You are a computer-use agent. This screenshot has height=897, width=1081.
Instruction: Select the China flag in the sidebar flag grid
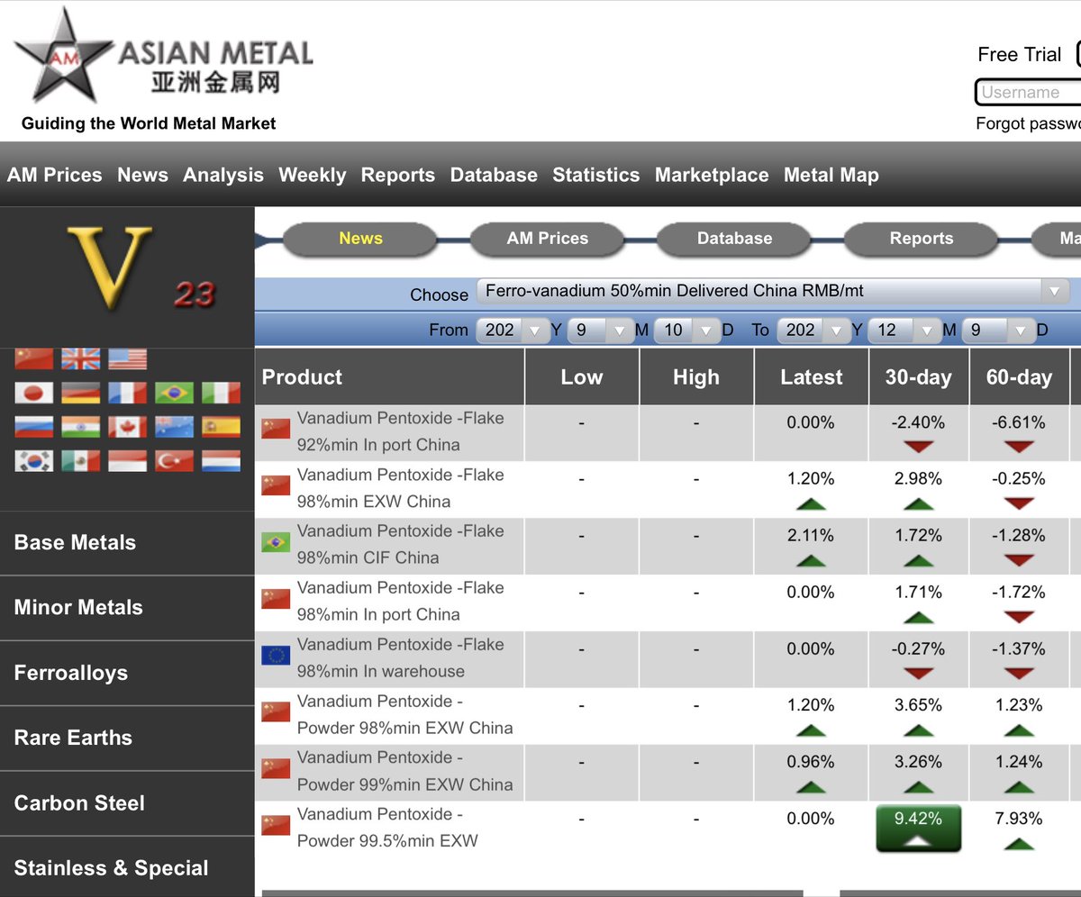click(34, 359)
